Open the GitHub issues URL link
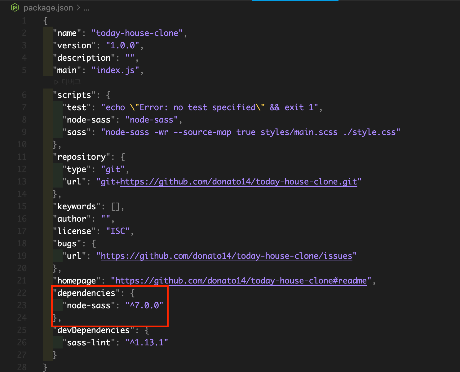The width and height of the screenshot is (460, 372). click(227, 256)
